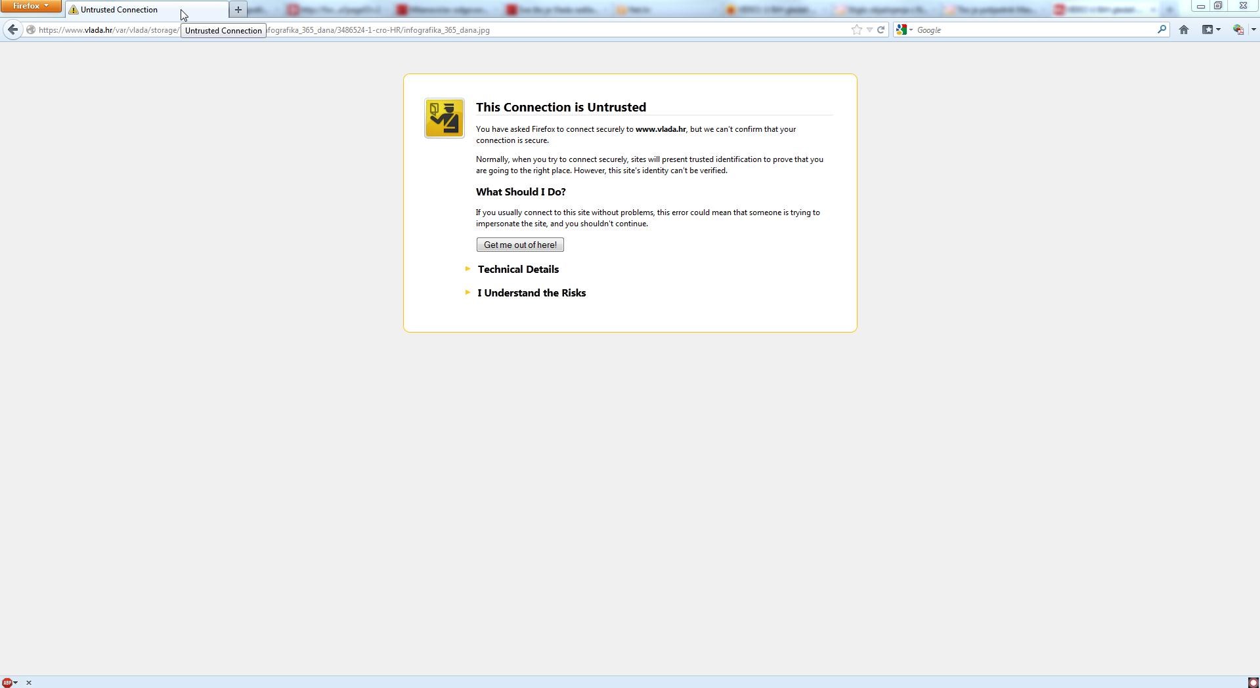
Task: Open the Bookmarks menu button
Action: pyautogui.click(x=1210, y=30)
